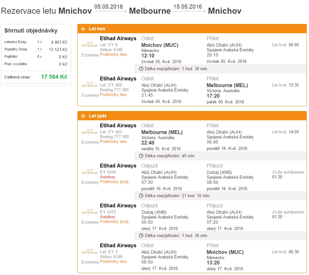
Task: Open Podmínky letu for flight EY 3
Action: coord(113,262)
